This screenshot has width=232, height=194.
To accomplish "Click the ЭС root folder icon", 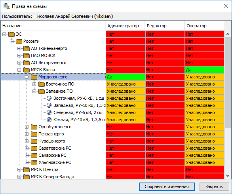I will pos(11,34).
